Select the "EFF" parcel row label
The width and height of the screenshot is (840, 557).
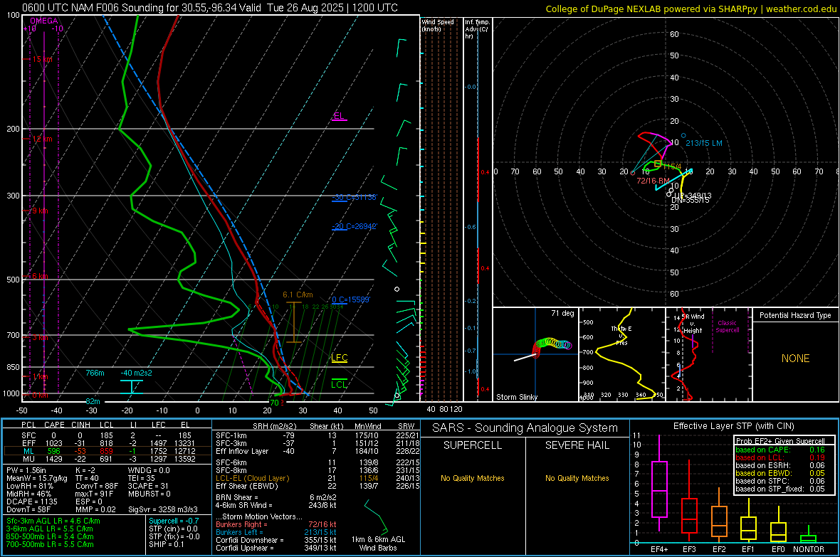point(28,443)
